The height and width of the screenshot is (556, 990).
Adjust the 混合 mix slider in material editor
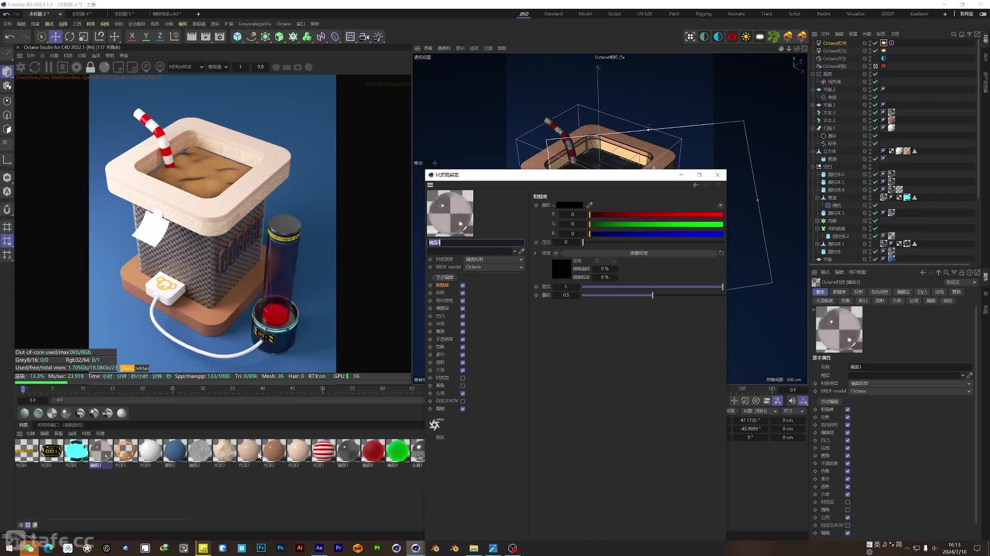(x=652, y=287)
